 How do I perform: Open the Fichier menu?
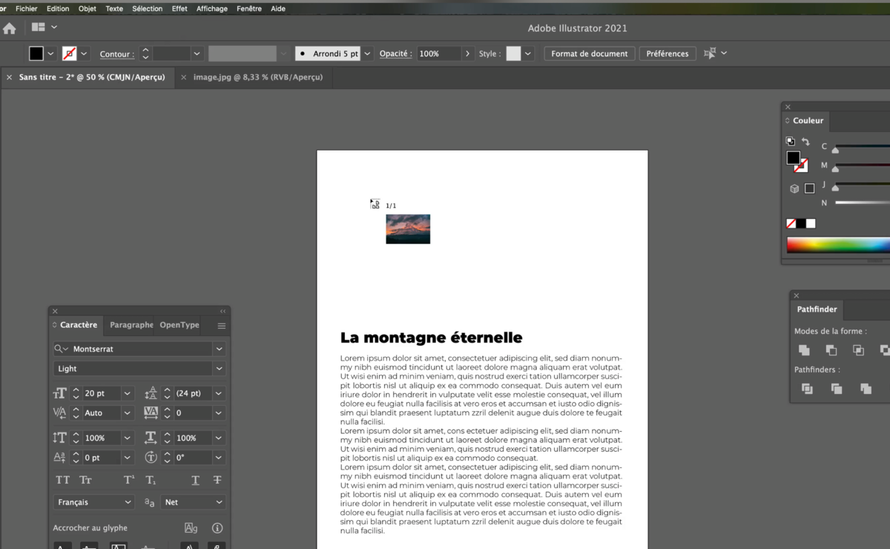point(26,9)
